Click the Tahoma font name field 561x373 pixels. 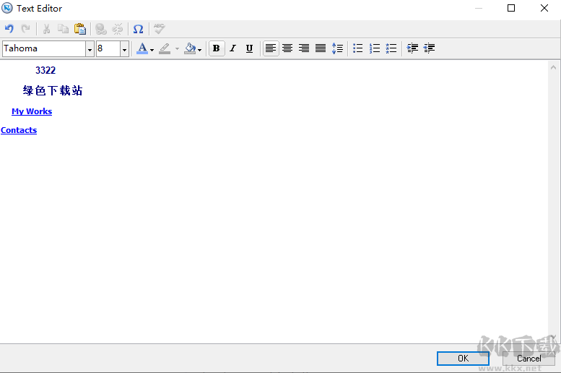tap(43, 48)
